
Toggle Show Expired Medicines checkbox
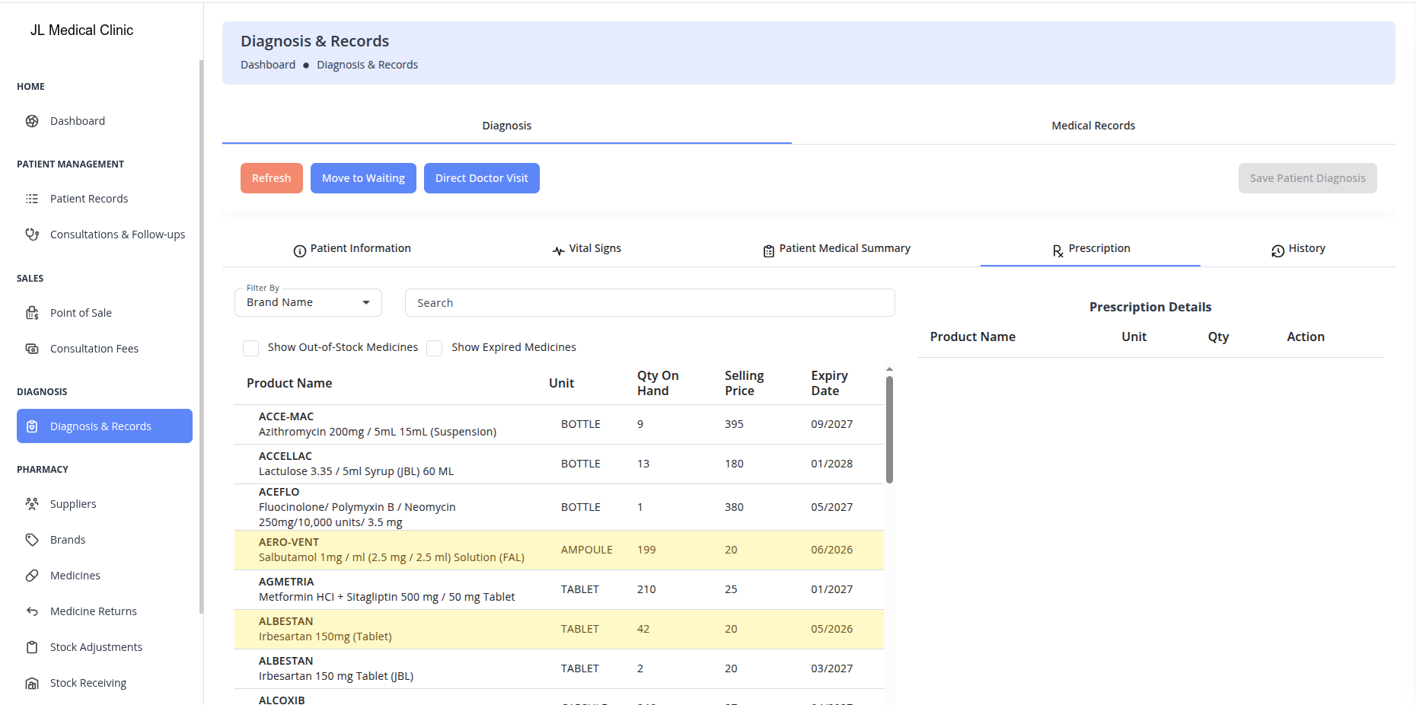(x=435, y=348)
